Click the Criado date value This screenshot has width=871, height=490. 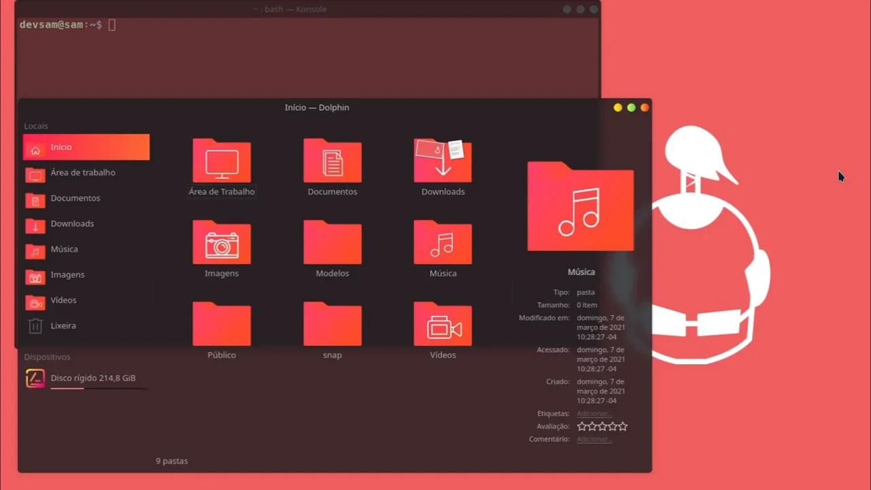[601, 391]
